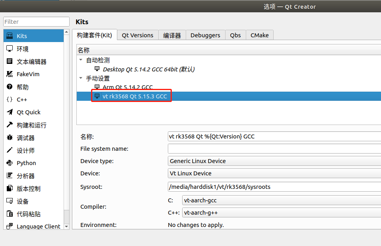Viewport: 381px width, 246px height.
Task: Open FakeVim settings icon
Action: pos(10,74)
